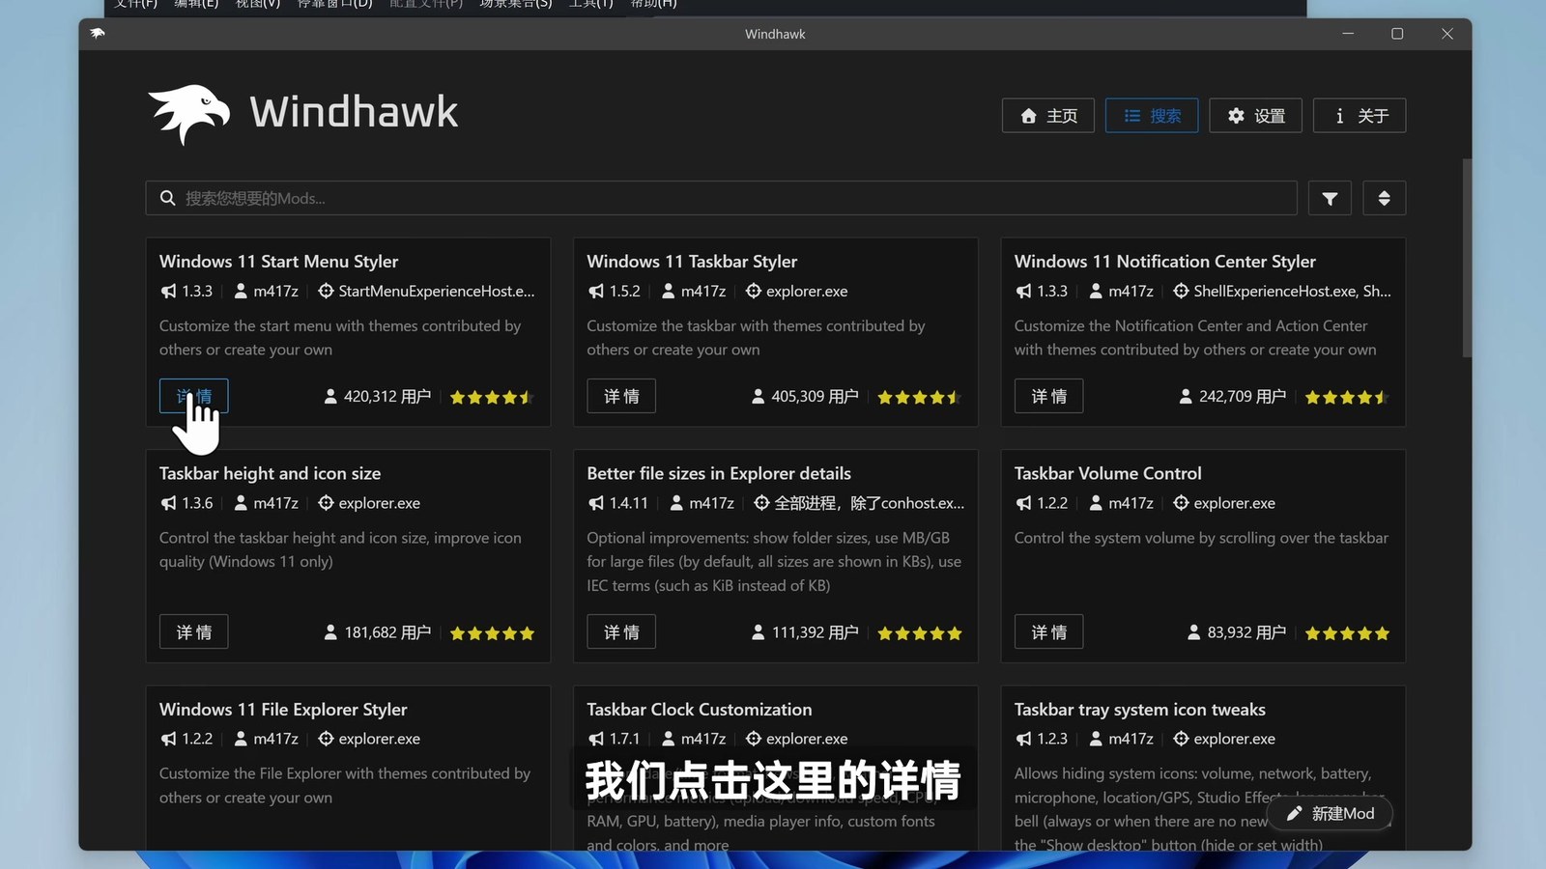
Task: Click the version megaphone icon of Taskbar Styler
Action: 596,291
